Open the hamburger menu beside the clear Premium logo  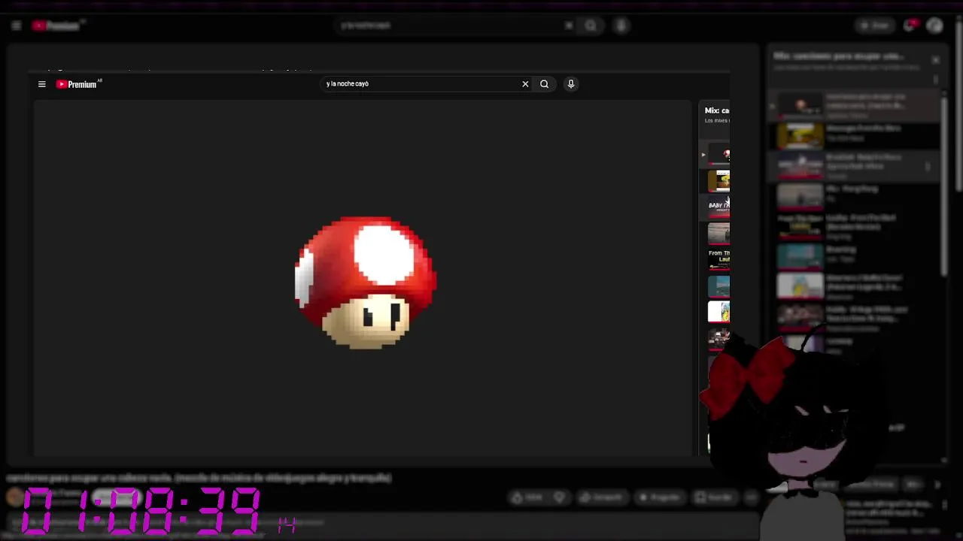click(x=42, y=84)
